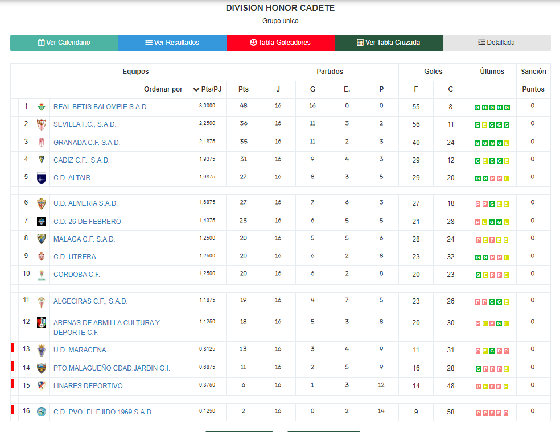Open U.D. ALMERIA S.A.D. team link
This screenshot has height=432, width=560.
[x=85, y=203]
